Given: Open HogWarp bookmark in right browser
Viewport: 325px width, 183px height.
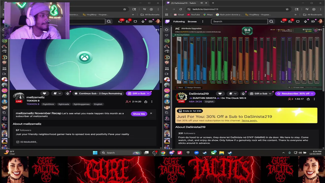Looking at the screenshot, I should click(x=258, y=14).
